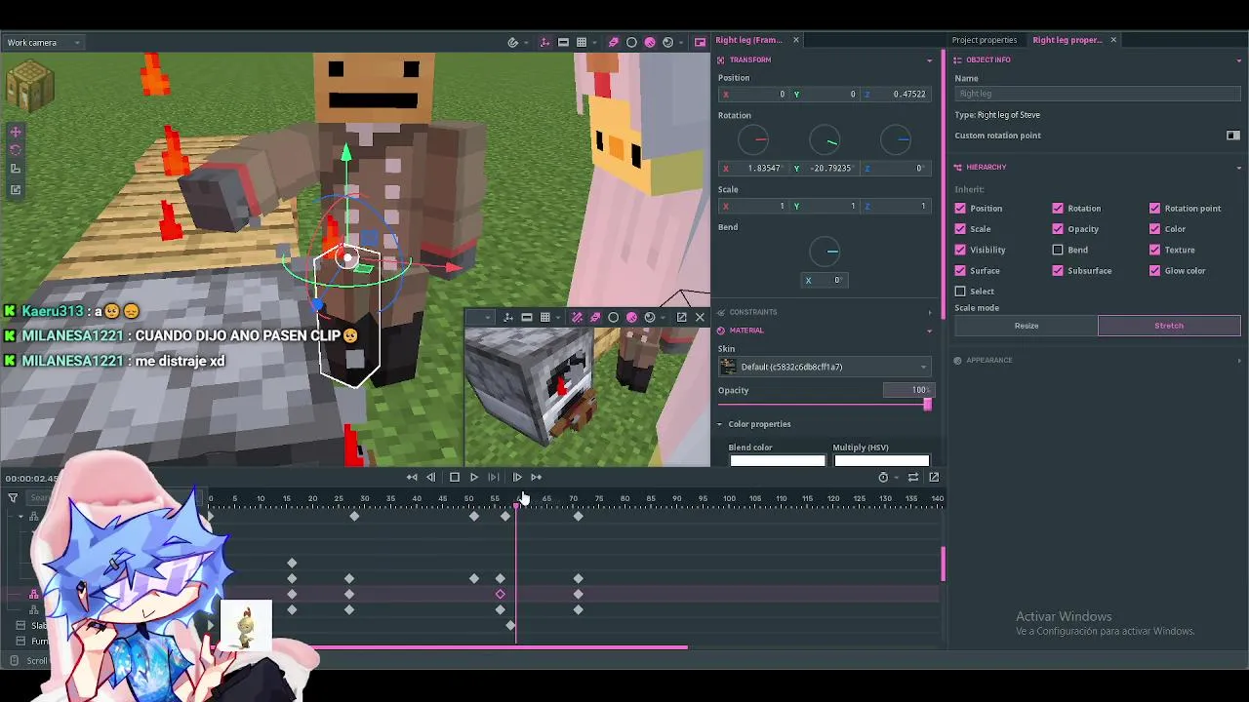Collapse the OBJECT INFO section
Image resolution: width=1249 pixels, height=702 pixels.
tap(1239, 60)
